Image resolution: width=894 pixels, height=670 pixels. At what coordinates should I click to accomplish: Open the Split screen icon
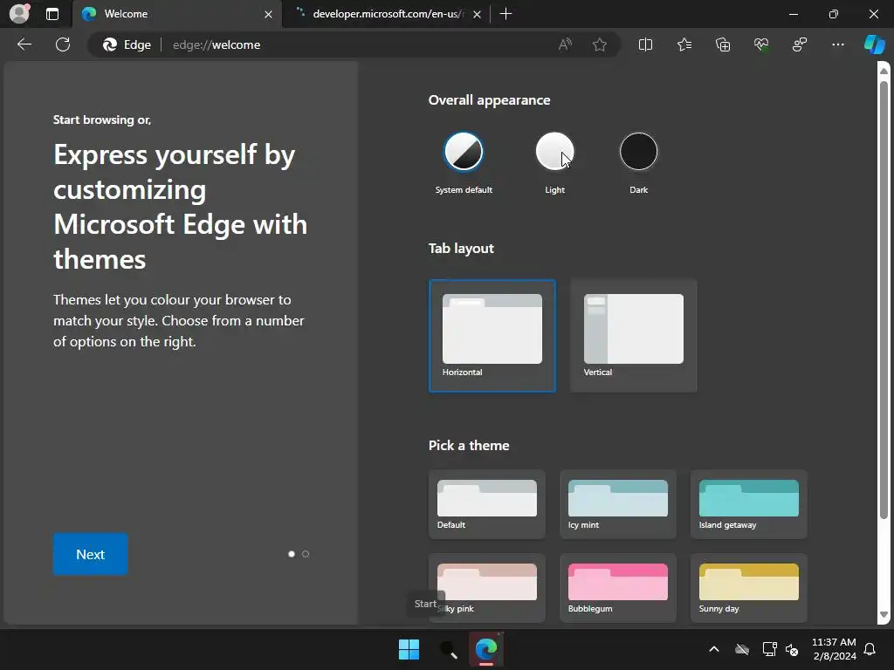tap(645, 44)
